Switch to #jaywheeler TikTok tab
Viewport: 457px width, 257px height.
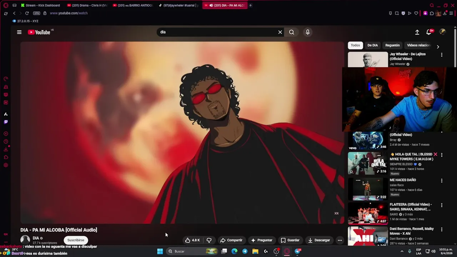(179, 5)
